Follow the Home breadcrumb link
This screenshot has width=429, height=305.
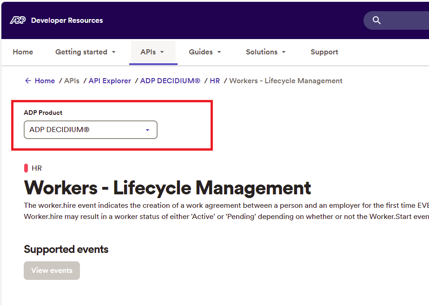coord(45,81)
